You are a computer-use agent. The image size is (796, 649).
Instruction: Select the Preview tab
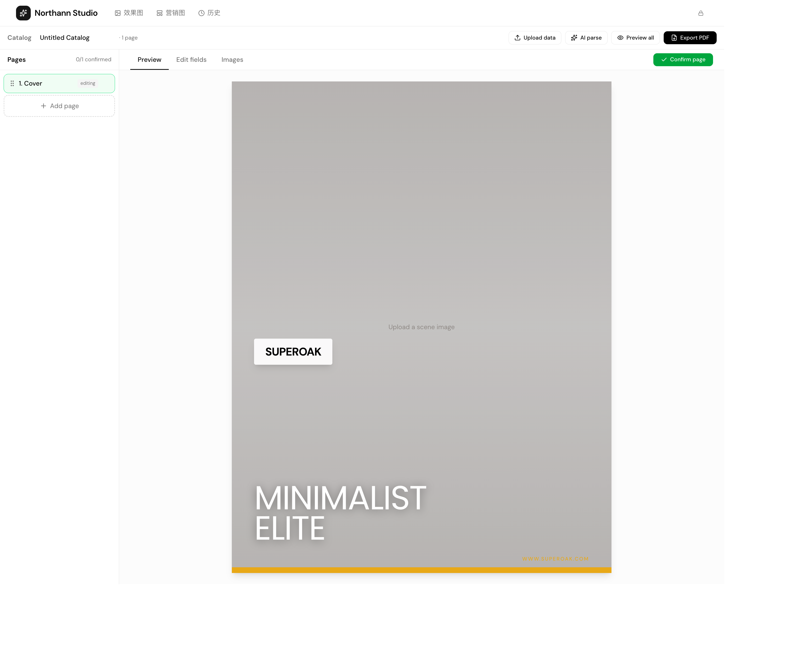click(149, 60)
